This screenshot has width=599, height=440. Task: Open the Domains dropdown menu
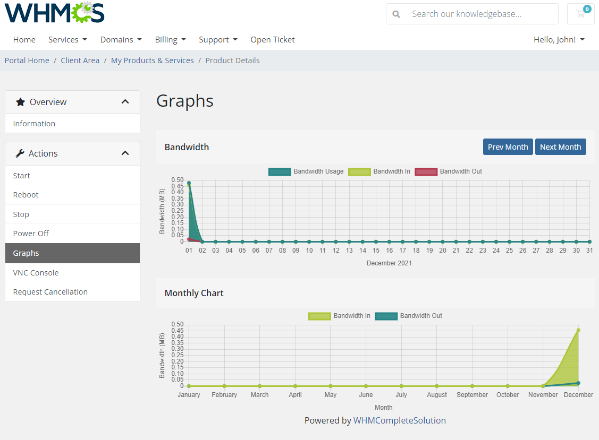pyautogui.click(x=121, y=40)
